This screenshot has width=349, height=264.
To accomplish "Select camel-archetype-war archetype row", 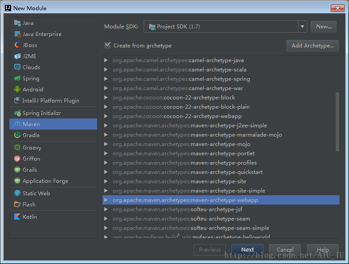I will click(x=221, y=88).
